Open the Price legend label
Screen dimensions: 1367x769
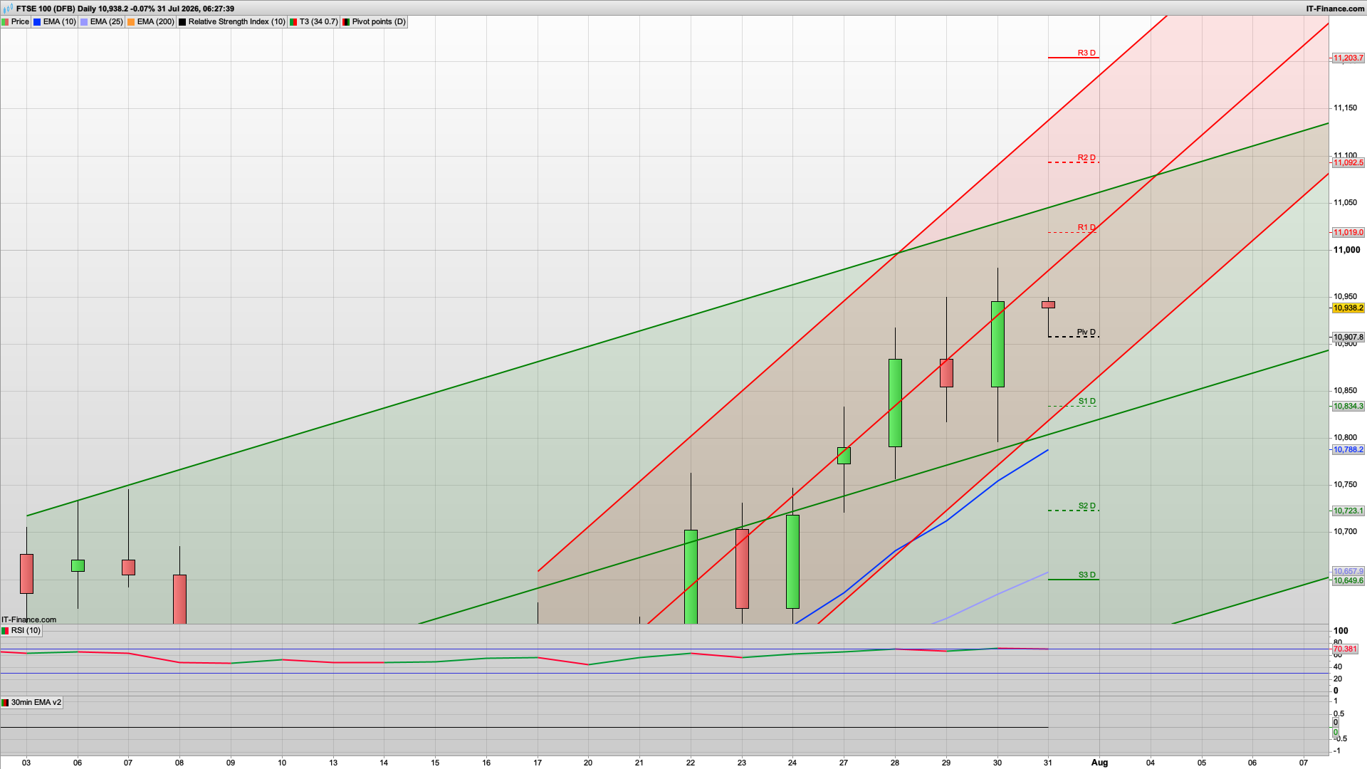pos(20,22)
